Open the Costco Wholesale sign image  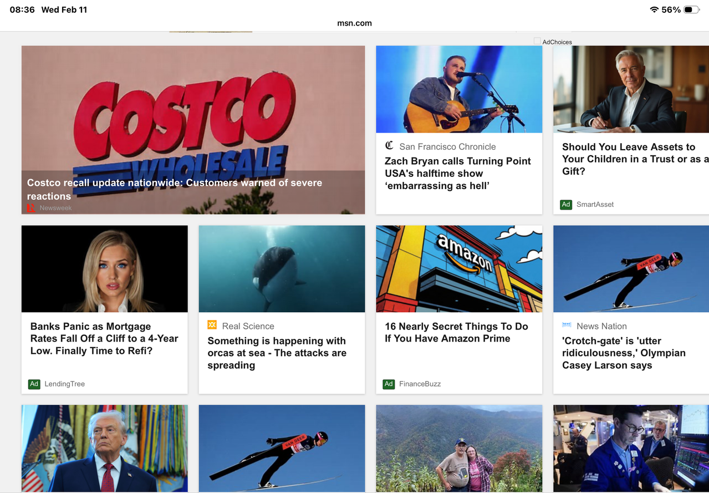tap(193, 130)
